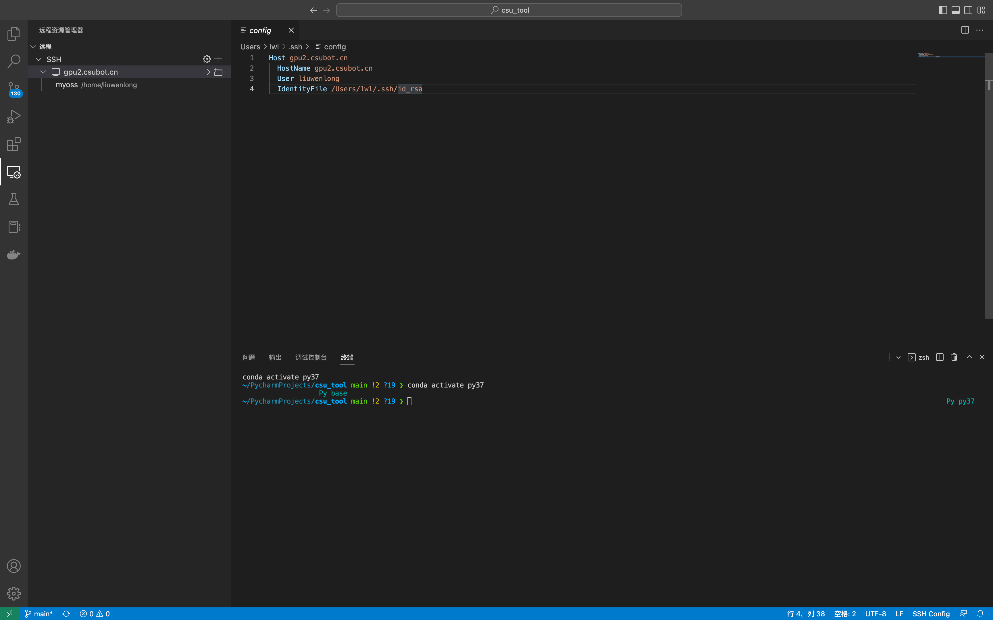Collapse the gpu2.csubot.cn host node
Viewport: 993px width, 620px height.
(x=43, y=72)
